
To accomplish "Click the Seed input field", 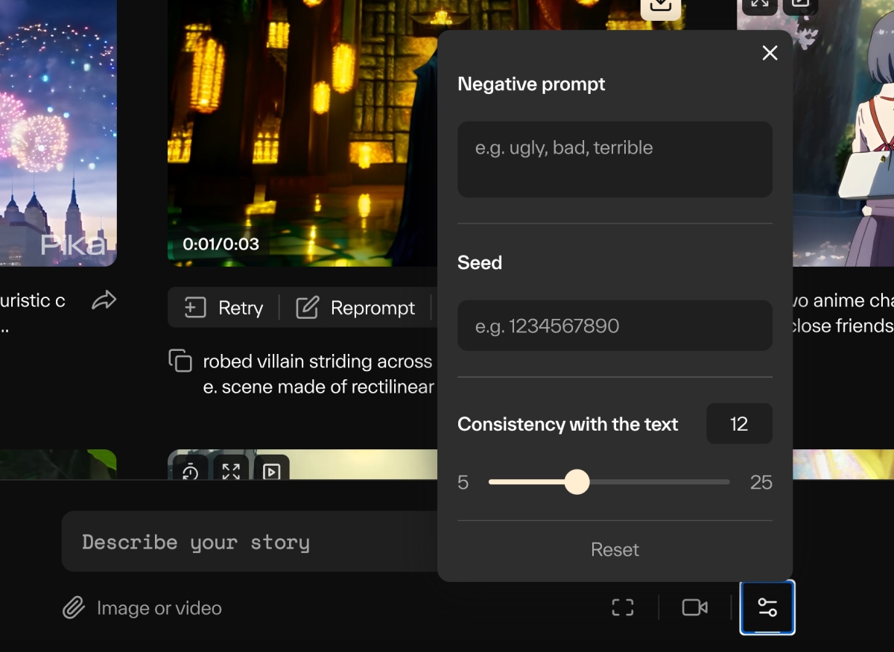I will 615,326.
